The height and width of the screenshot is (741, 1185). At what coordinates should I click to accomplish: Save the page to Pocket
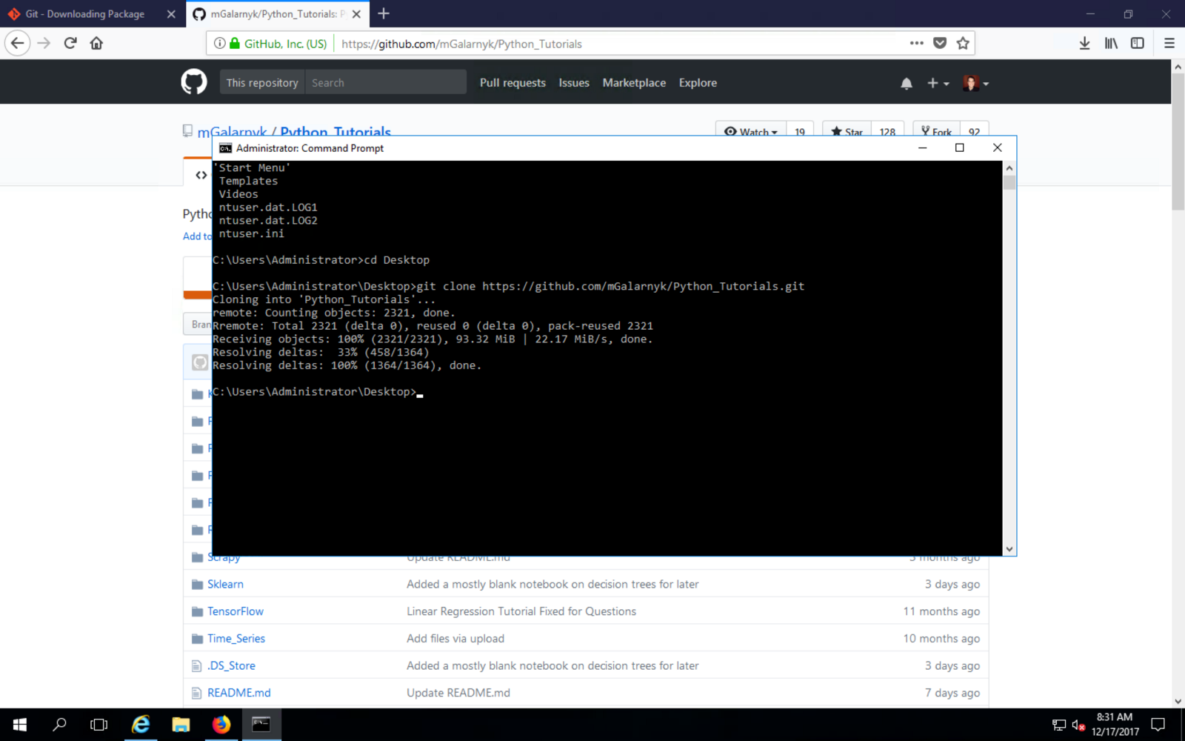(940, 43)
